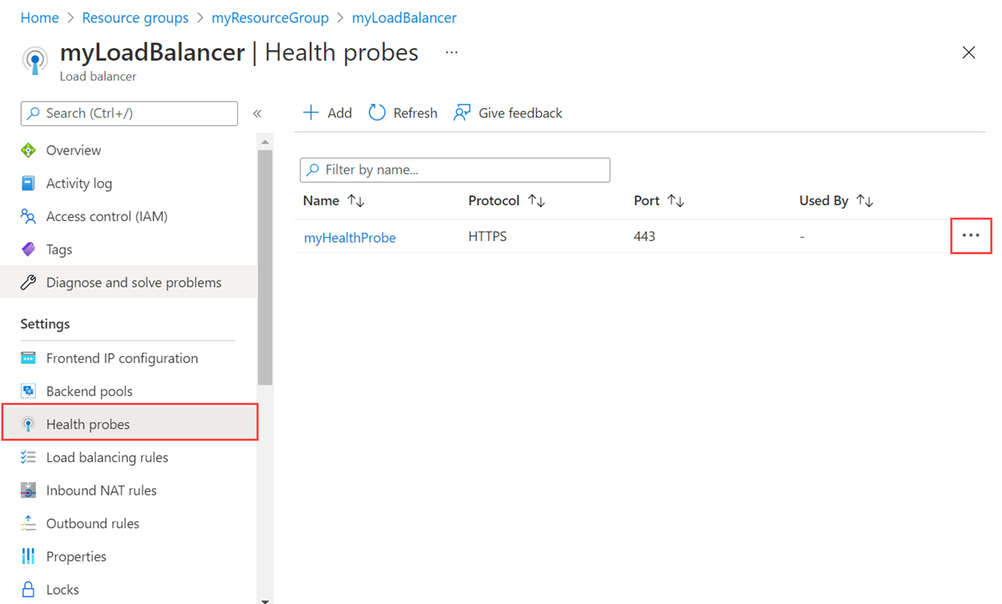This screenshot has height=604, width=1002.
Task: Select Health probes in sidebar
Action: pyautogui.click(x=129, y=422)
